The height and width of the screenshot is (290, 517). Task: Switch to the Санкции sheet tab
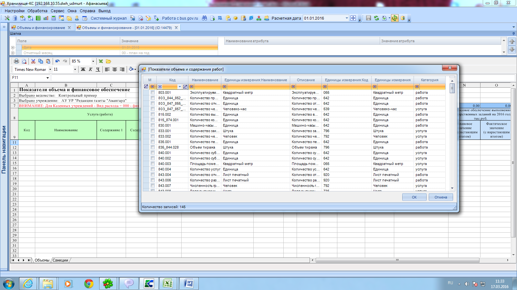pyautogui.click(x=60, y=260)
